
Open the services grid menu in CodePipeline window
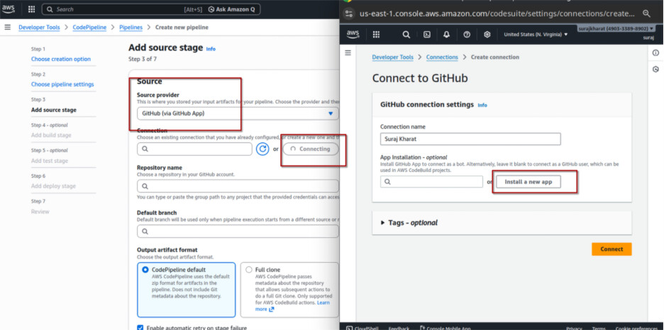(31, 9)
